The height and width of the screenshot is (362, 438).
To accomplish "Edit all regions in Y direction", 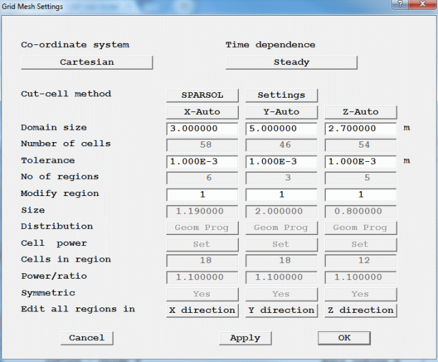I will pyautogui.click(x=281, y=310).
